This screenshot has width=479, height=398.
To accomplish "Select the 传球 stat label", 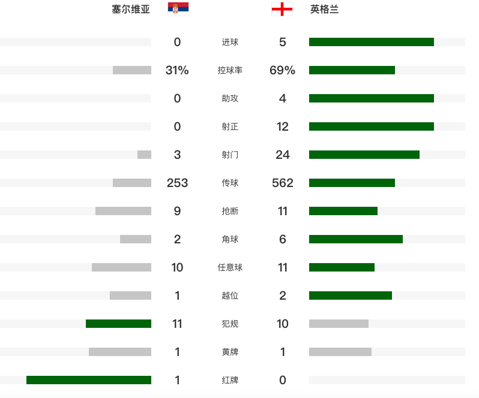I will [230, 183].
